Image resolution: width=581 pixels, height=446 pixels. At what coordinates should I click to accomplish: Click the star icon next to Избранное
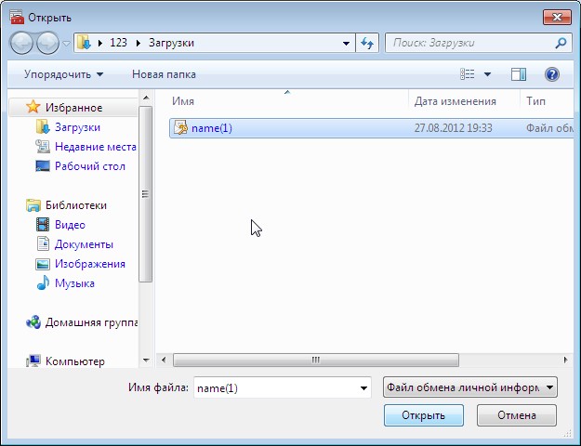(33, 107)
